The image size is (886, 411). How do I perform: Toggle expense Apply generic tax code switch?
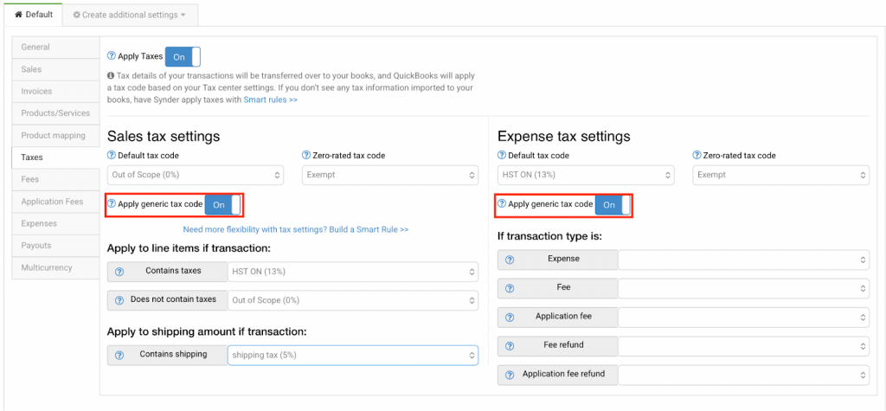[613, 205]
